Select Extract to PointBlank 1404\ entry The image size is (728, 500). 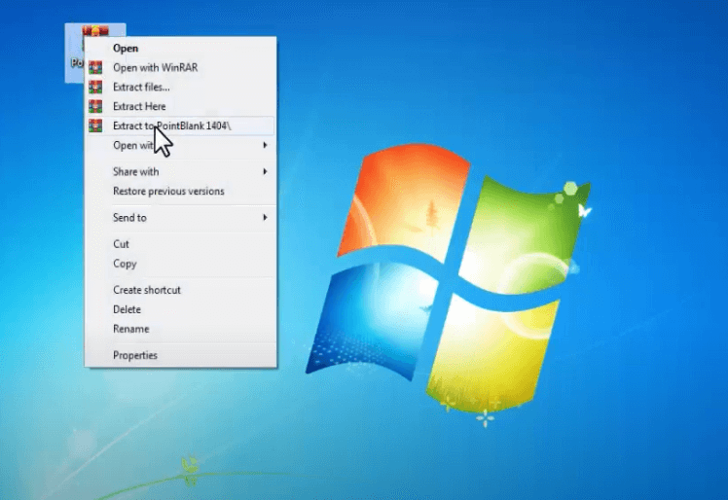coord(181,125)
